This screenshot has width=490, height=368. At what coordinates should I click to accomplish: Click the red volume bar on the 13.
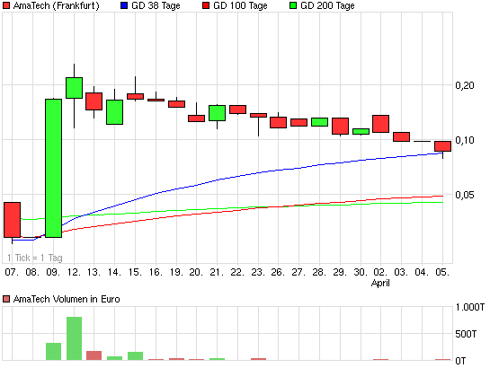point(94,355)
